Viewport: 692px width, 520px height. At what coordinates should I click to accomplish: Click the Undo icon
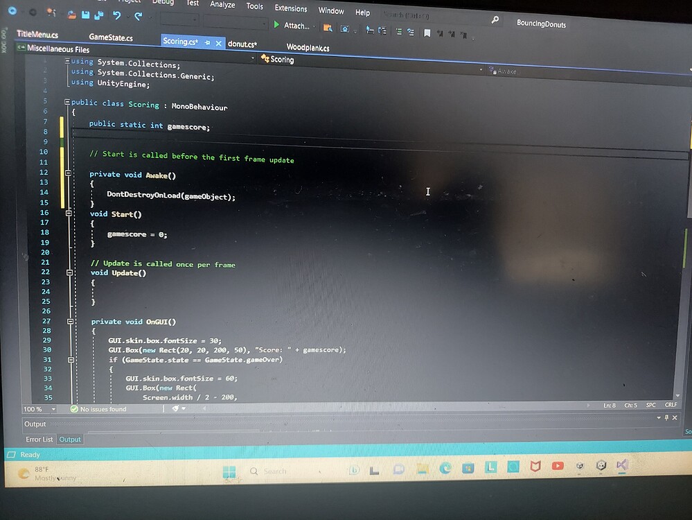116,15
